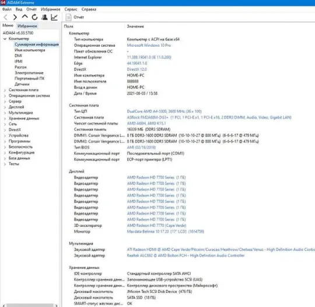Image resolution: width=315 pixels, height=307 pixels.
Task: Select Разгон in the tree
Action: coord(20,67)
